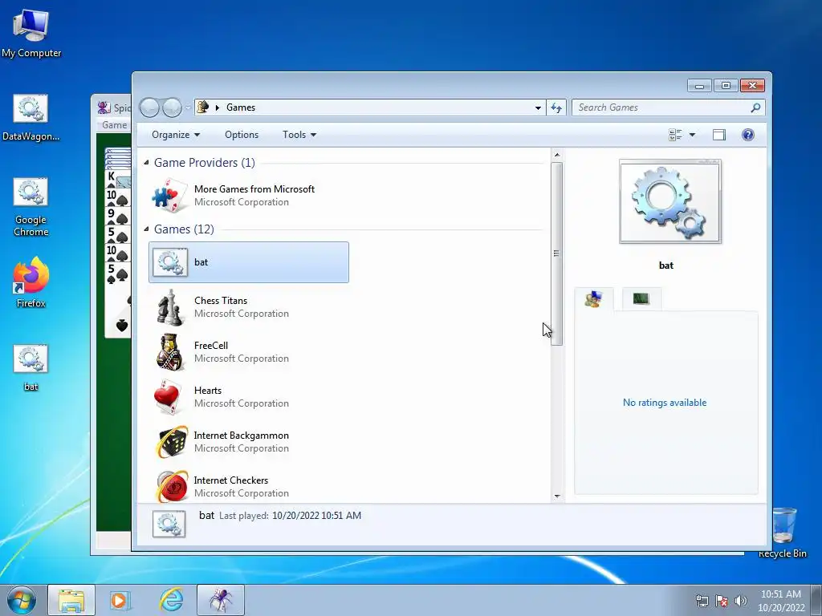Click the large bat preview thumbnail
Screen dimensions: 822x616
coord(670,201)
